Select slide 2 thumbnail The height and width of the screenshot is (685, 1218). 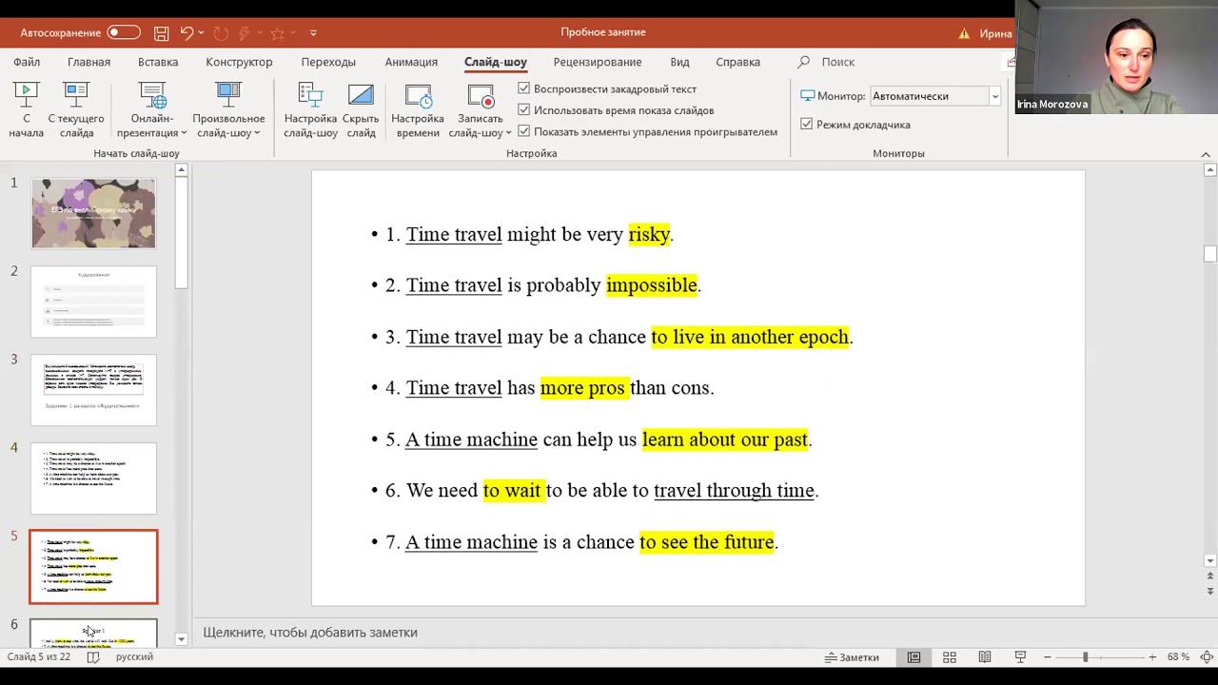pos(93,302)
